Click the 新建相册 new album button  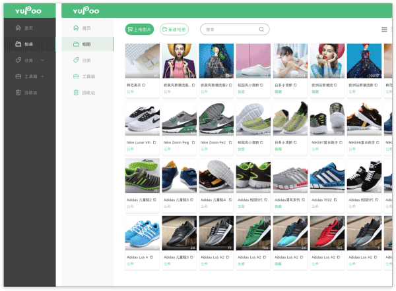click(x=174, y=30)
